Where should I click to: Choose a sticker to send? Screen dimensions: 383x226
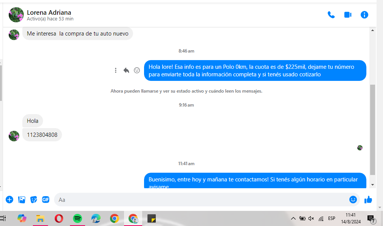34,200
